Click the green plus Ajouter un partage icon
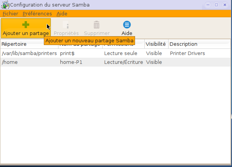The width and height of the screenshot is (232, 167). [26, 25]
